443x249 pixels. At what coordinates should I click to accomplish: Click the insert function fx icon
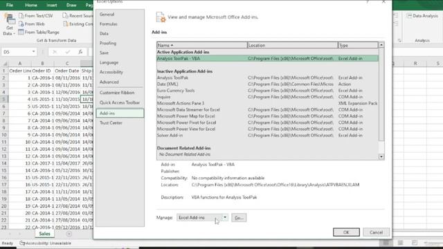(x=80, y=52)
